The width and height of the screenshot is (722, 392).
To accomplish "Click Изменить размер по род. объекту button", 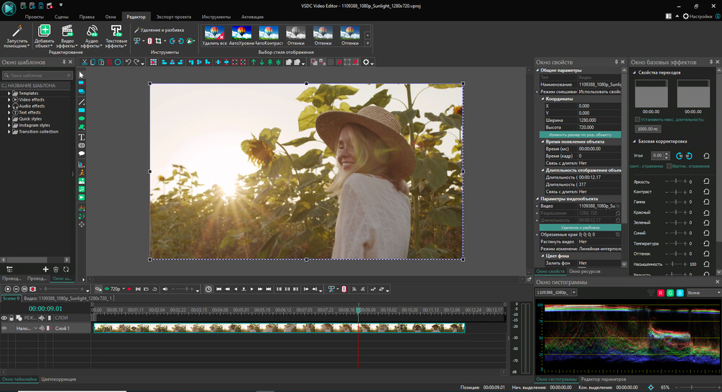I will (580, 135).
